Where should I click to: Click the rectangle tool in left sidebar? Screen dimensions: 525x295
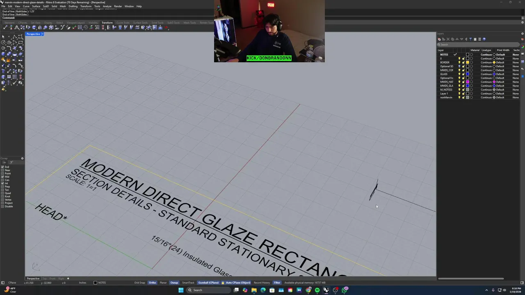pyautogui.click(x=21, y=42)
